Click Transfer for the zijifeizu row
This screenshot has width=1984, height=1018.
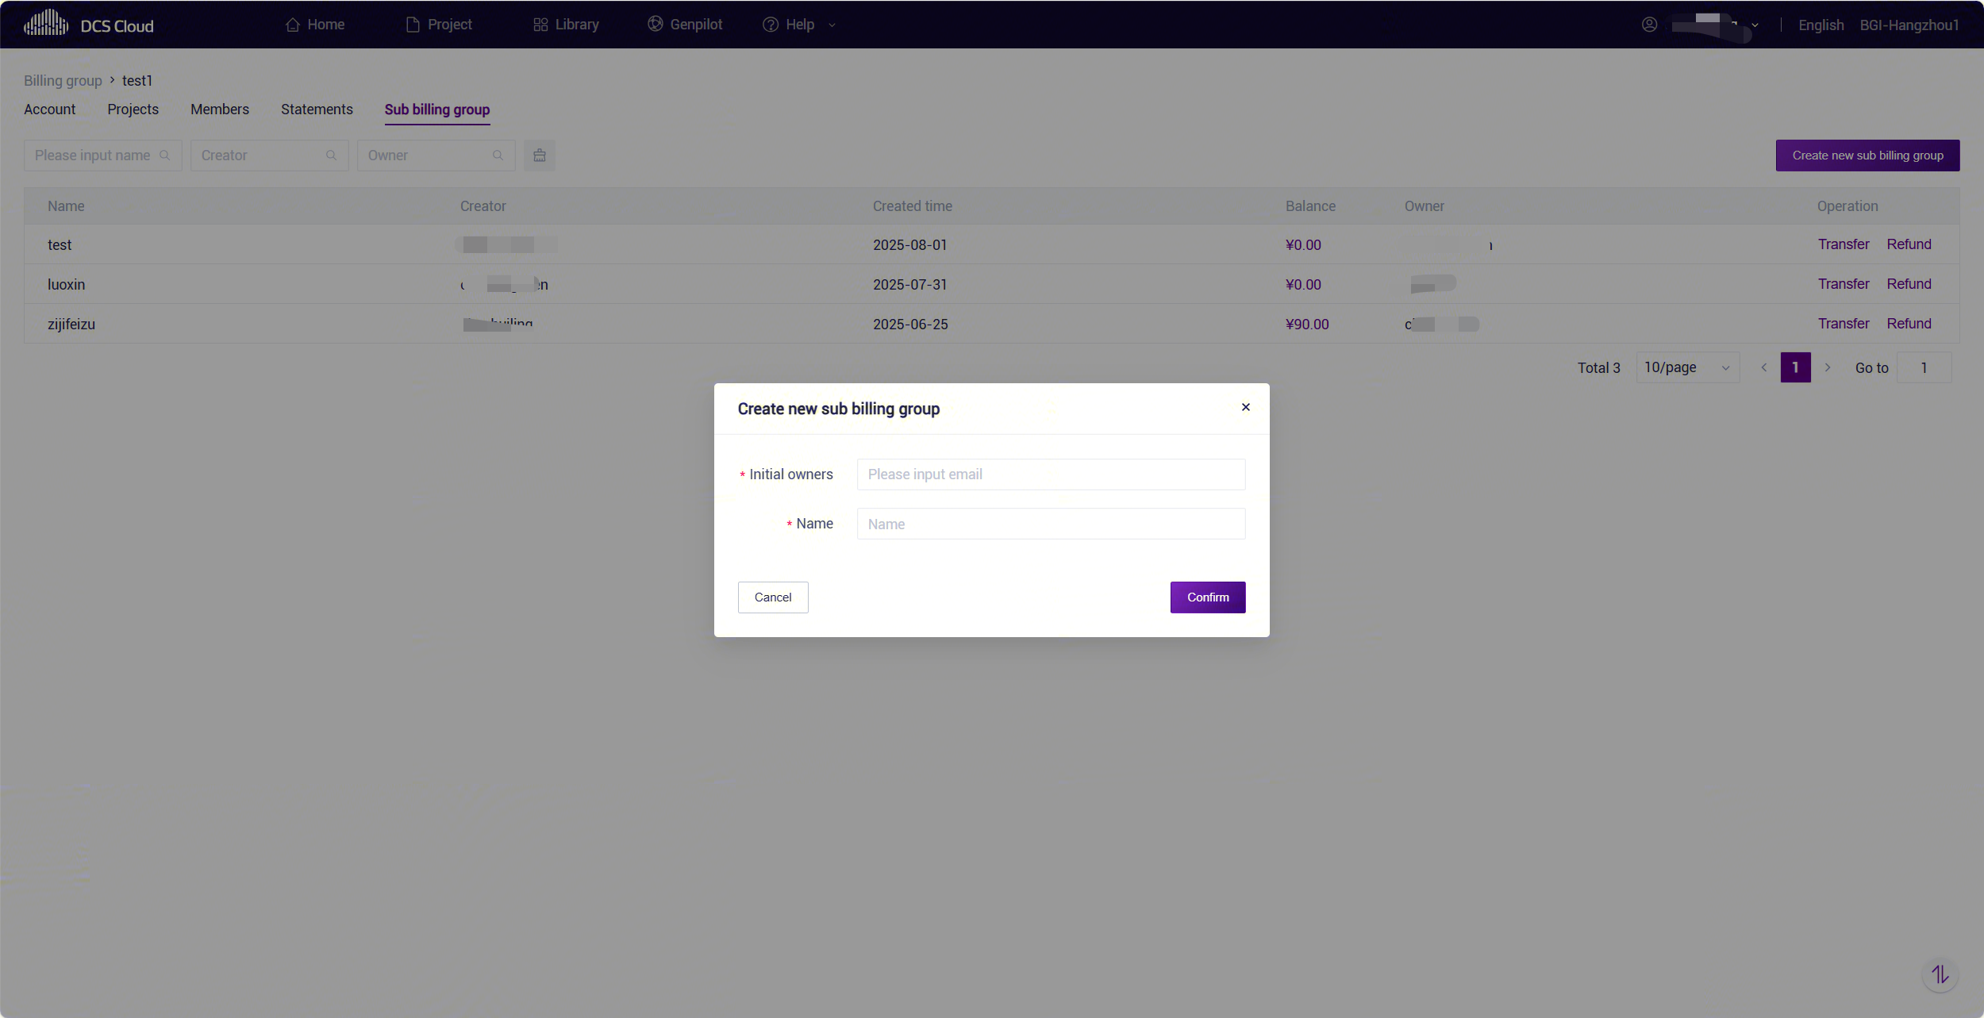point(1843,324)
